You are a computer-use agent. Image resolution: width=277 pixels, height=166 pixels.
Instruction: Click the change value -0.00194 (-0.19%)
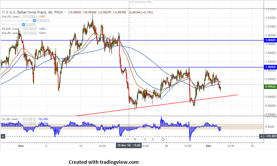tap(141, 12)
